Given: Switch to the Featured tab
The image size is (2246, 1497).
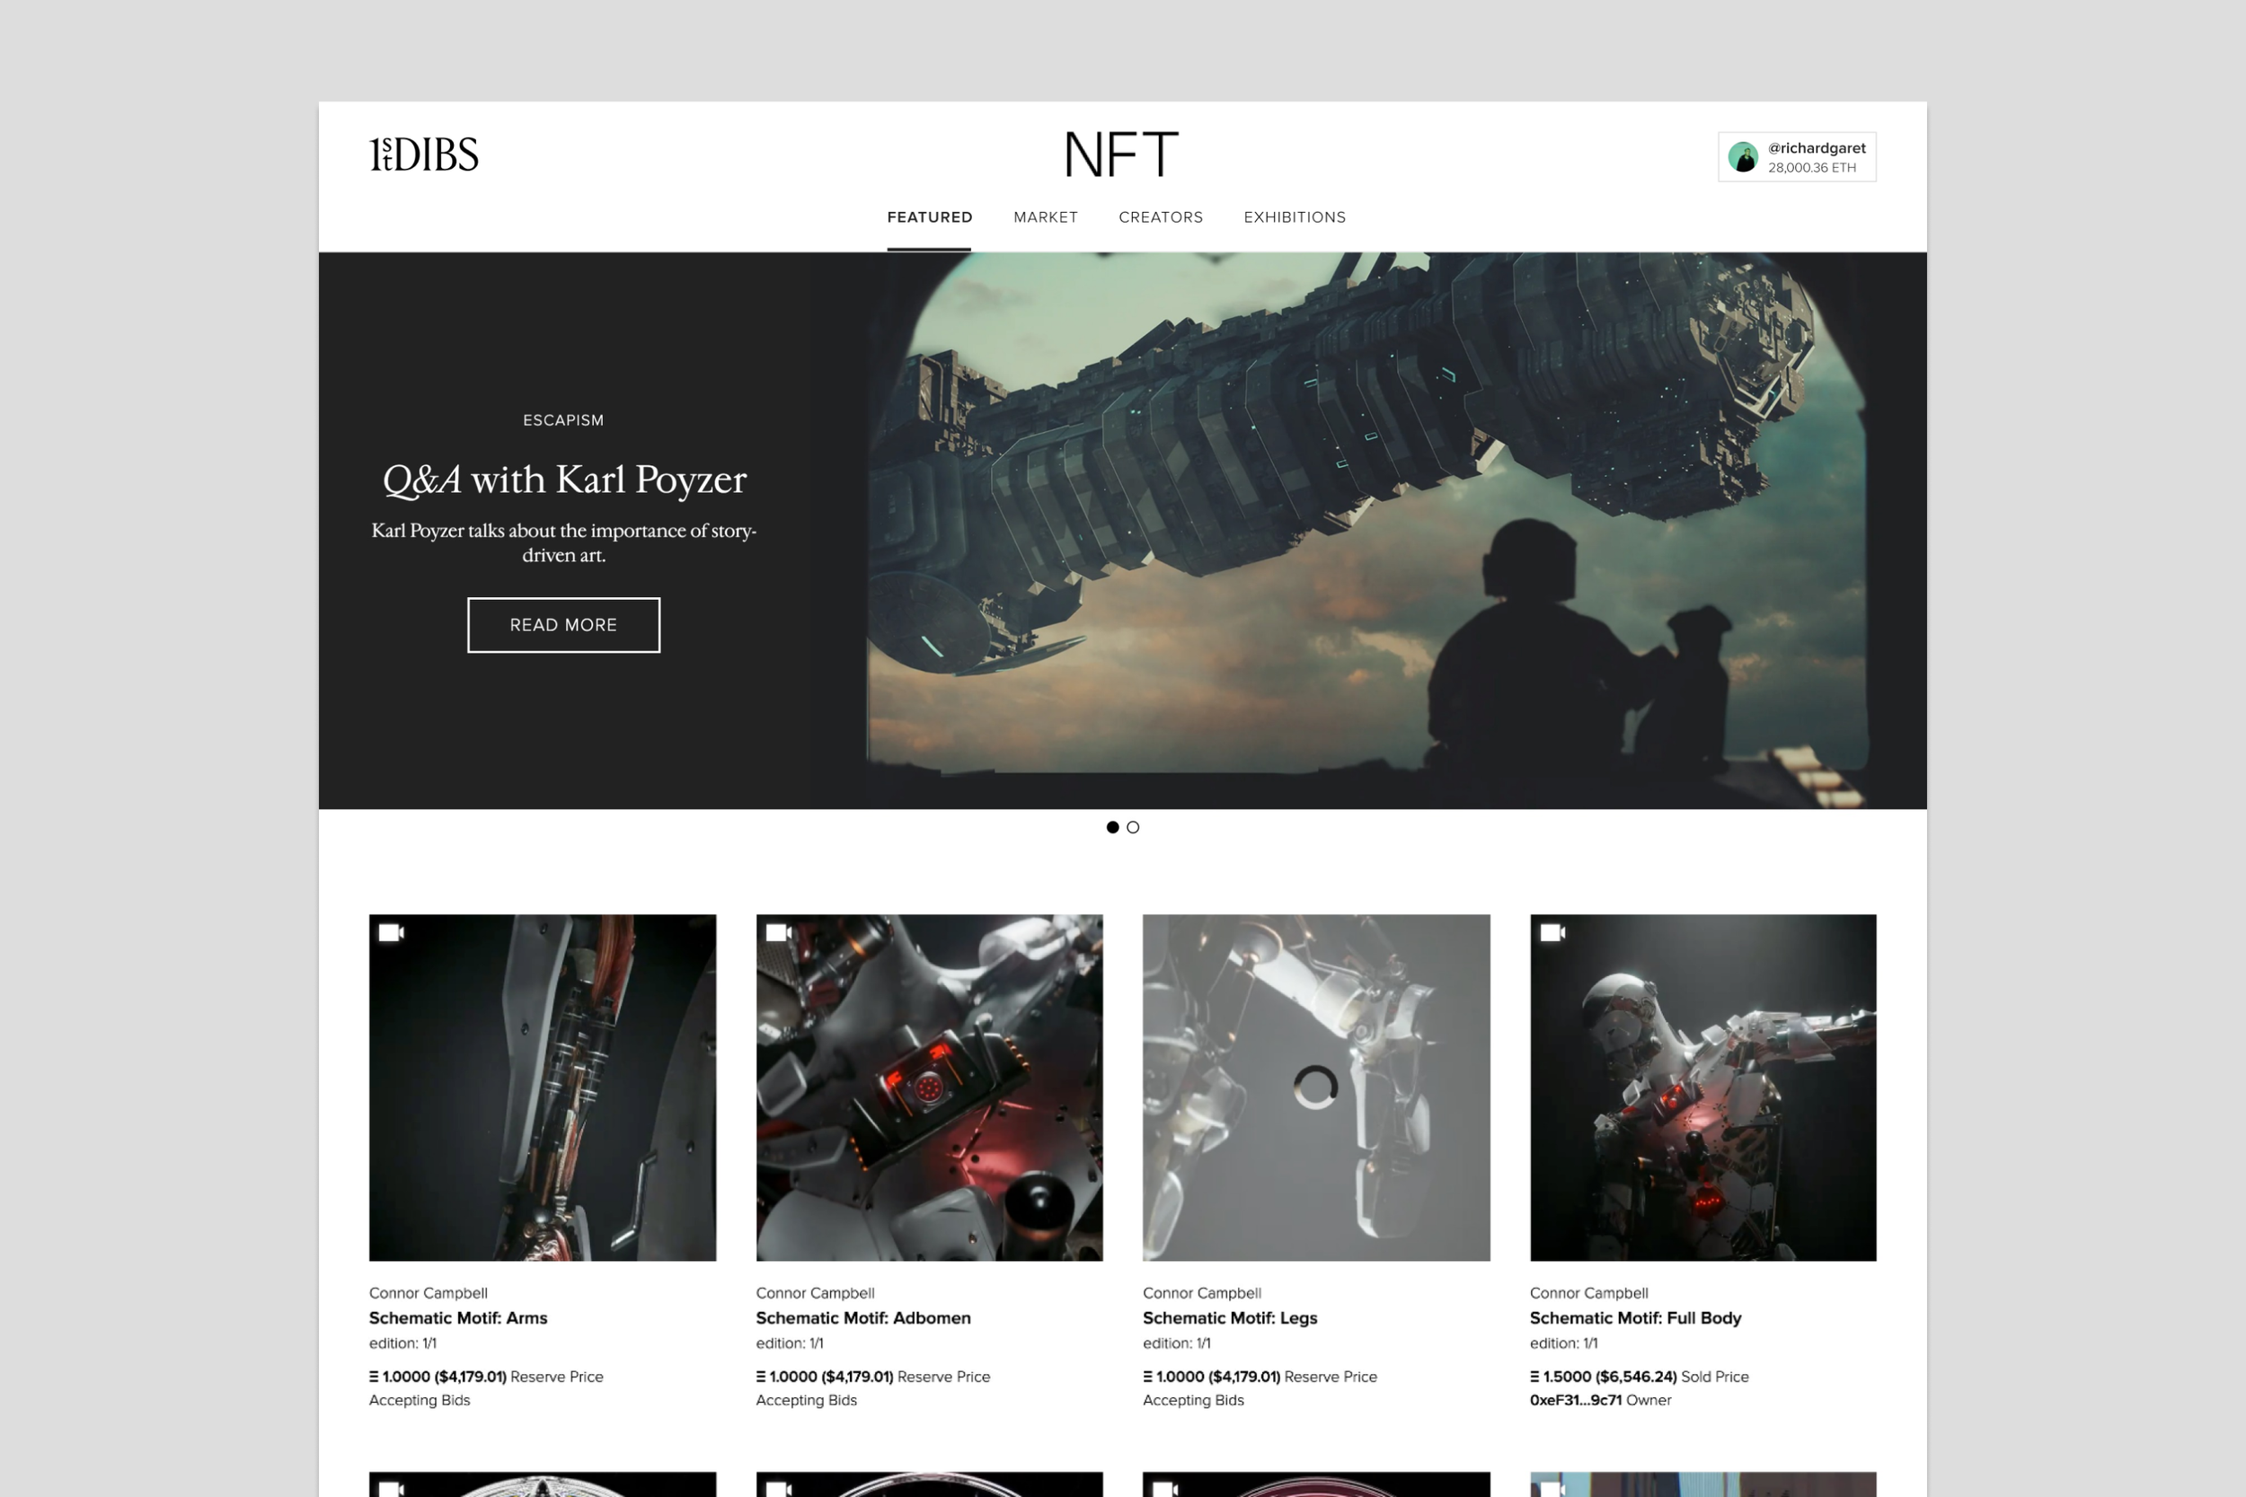Looking at the screenshot, I should [929, 217].
